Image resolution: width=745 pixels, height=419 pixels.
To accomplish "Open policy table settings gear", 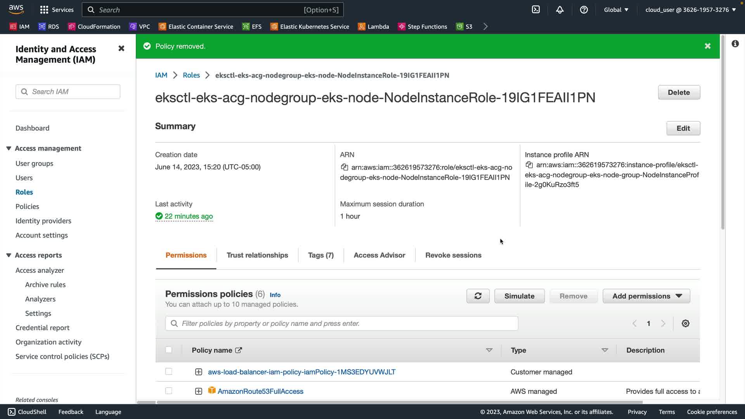I will (x=686, y=324).
